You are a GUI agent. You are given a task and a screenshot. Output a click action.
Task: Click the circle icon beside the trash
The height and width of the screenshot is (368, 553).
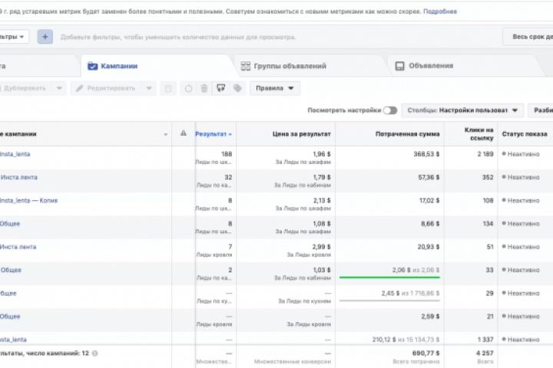point(188,88)
